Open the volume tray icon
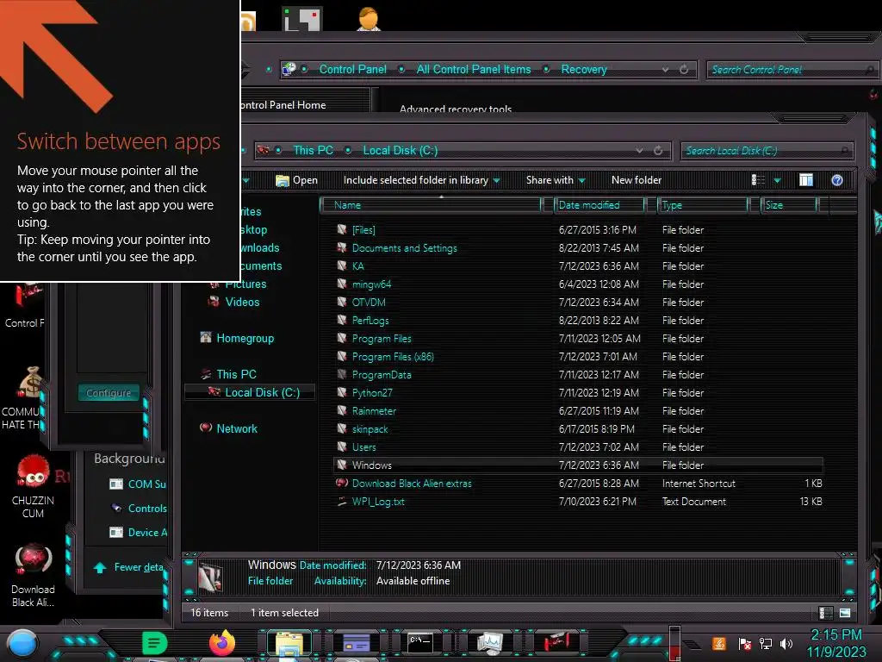882x662 pixels. point(786,643)
